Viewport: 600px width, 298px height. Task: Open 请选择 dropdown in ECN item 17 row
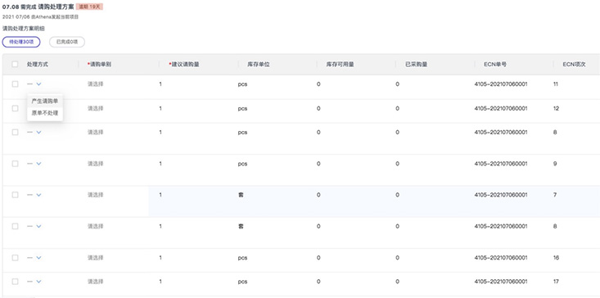(95, 282)
